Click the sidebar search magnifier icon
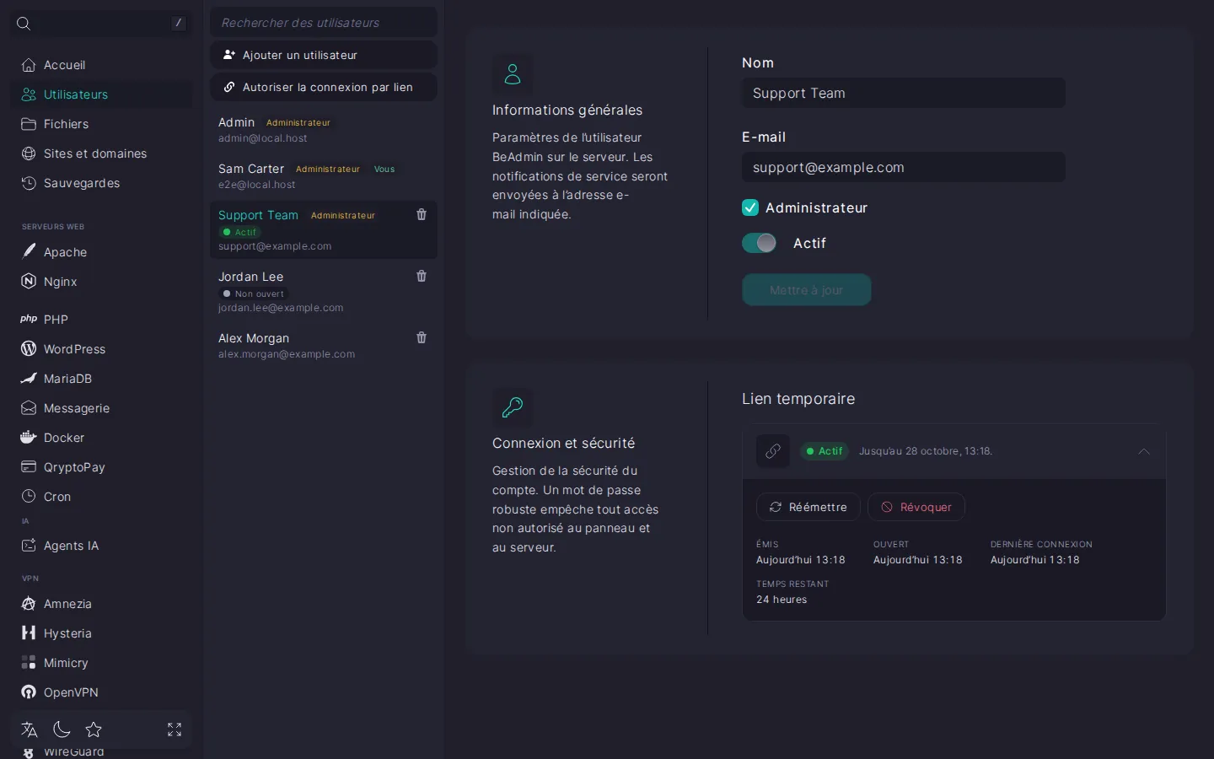This screenshot has height=759, width=1214. tap(24, 24)
